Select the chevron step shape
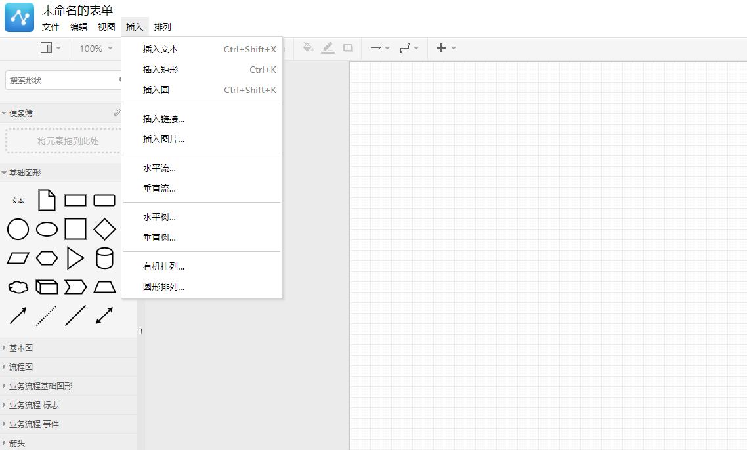 click(75, 287)
